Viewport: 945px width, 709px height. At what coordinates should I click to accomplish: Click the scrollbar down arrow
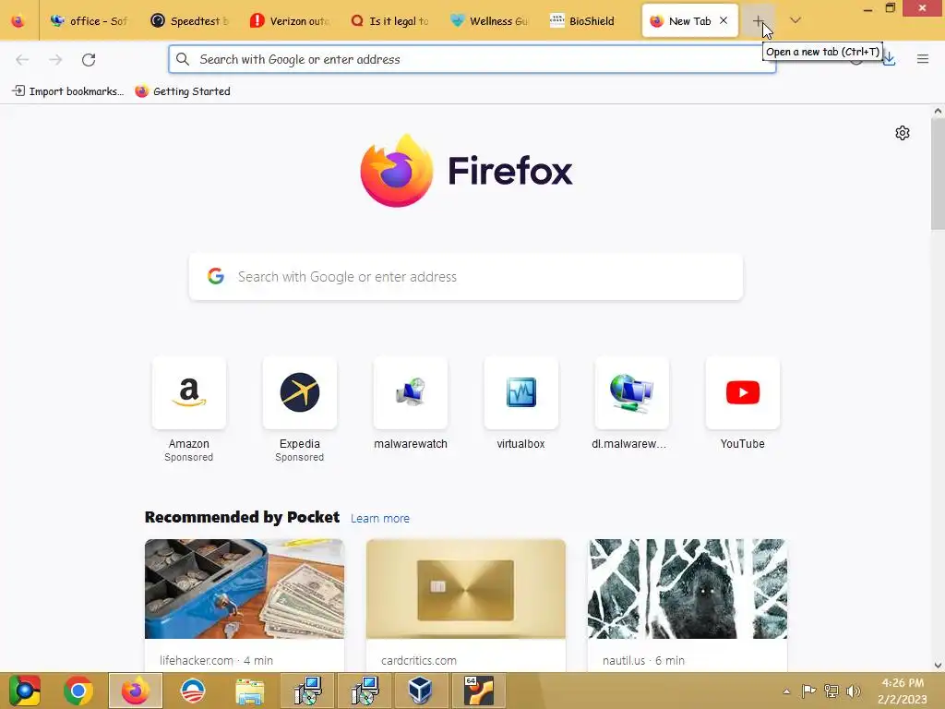pos(938,666)
